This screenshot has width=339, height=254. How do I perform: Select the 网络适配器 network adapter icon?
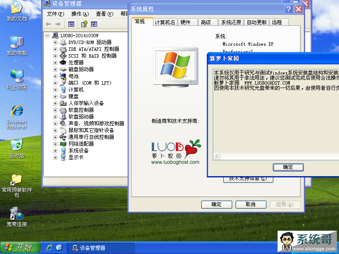[63, 144]
